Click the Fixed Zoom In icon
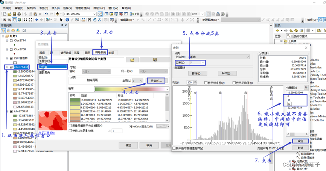 [x=25, y=20]
